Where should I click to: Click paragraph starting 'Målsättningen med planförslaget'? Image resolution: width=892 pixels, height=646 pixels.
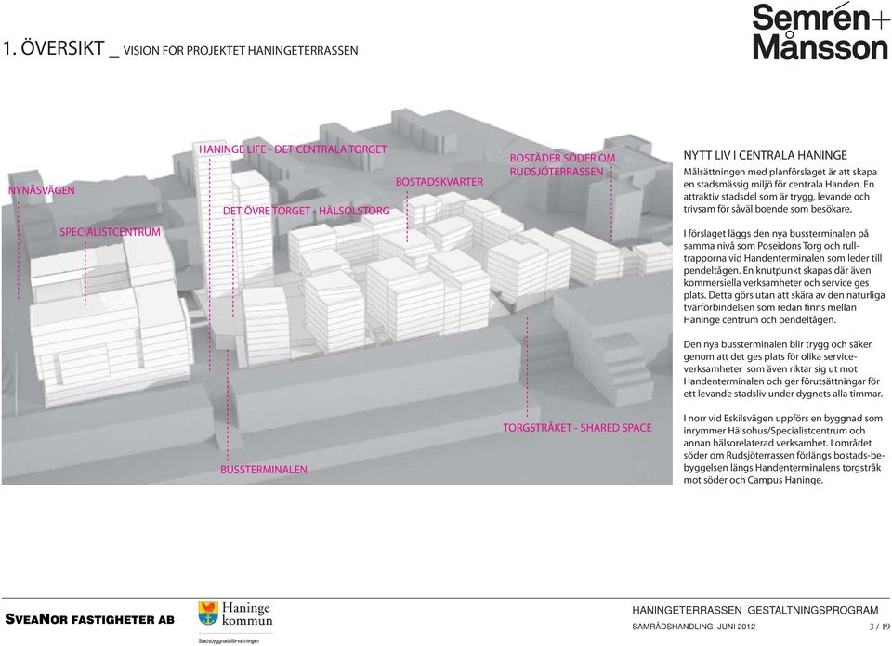(x=780, y=189)
